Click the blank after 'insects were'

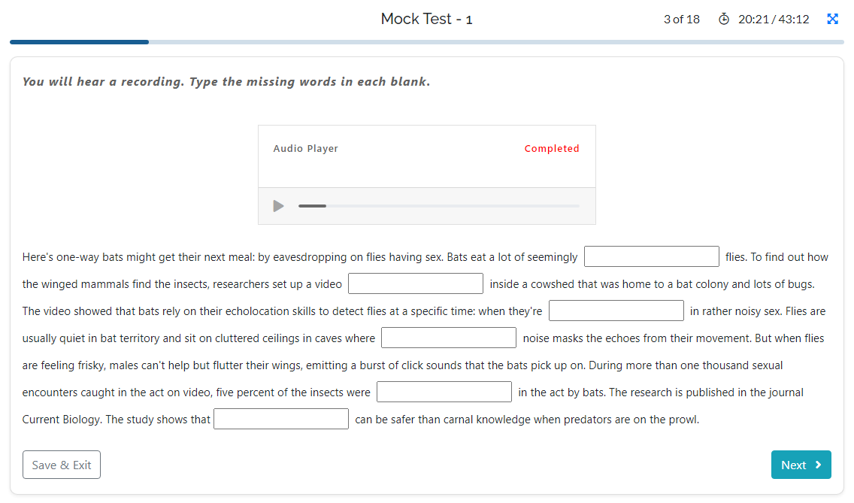pyautogui.click(x=444, y=392)
